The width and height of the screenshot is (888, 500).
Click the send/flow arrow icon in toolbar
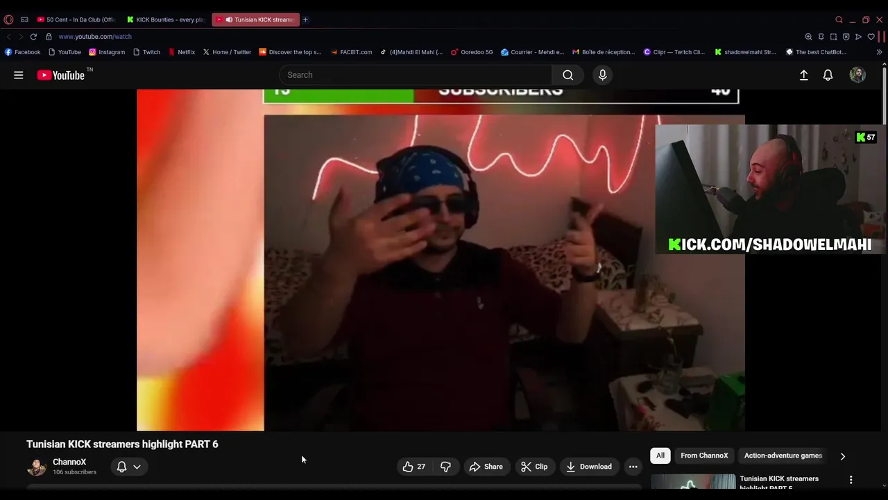(x=858, y=37)
